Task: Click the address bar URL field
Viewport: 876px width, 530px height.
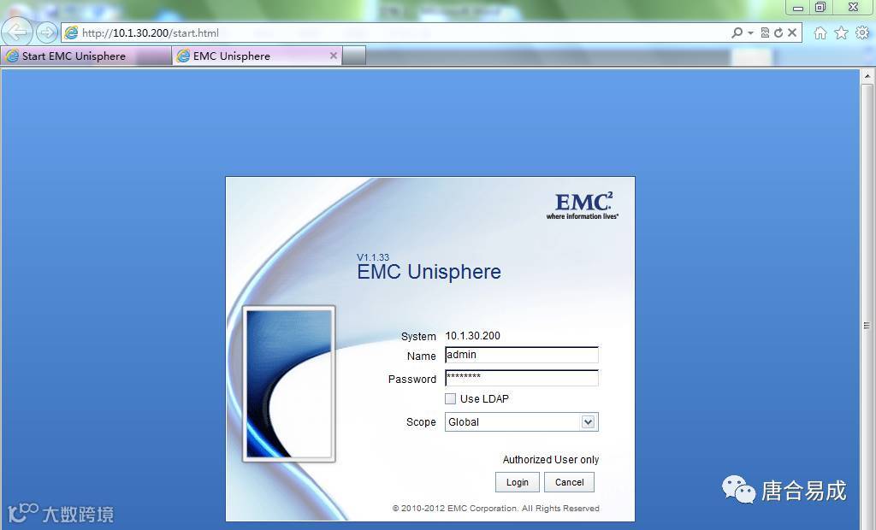Action: [391, 33]
